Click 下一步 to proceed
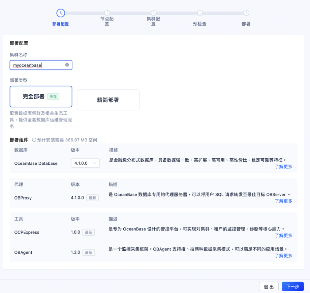 [x=292, y=286]
